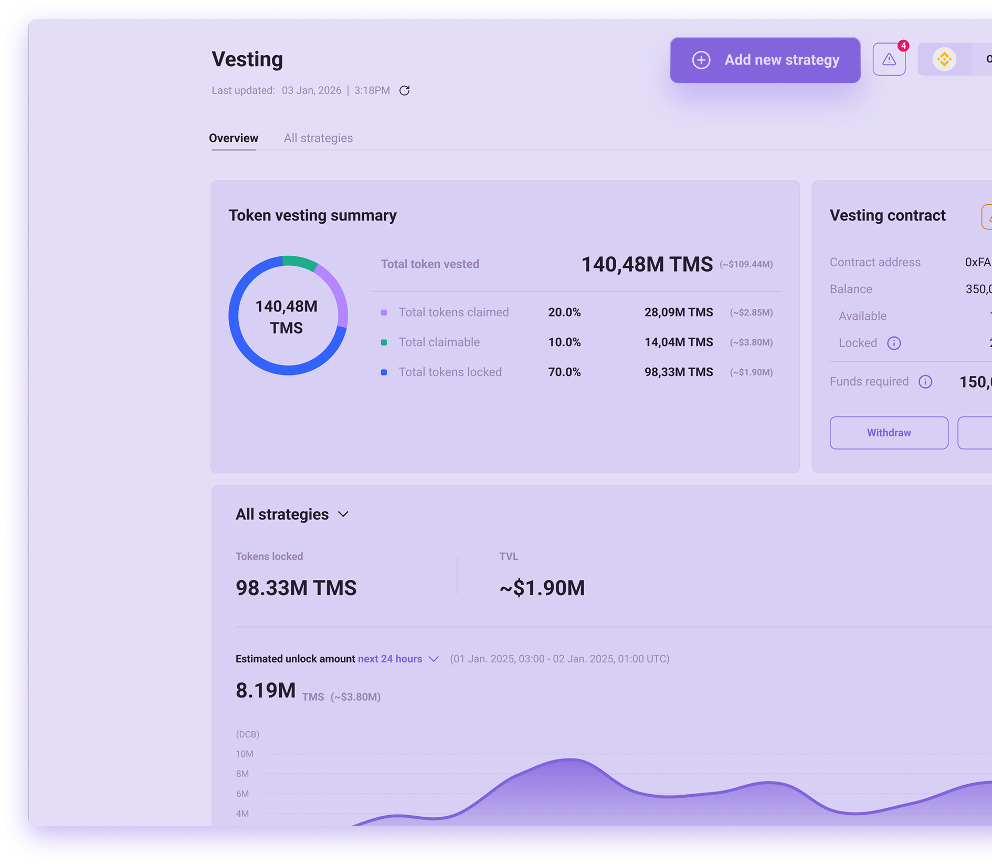
Task: Switch to the All strategies tab
Action: (x=318, y=138)
